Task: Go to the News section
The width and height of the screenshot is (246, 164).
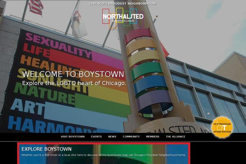Action: [x=112, y=137]
